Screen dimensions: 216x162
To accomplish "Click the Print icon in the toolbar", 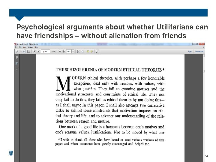I will (x=25, y=52).
